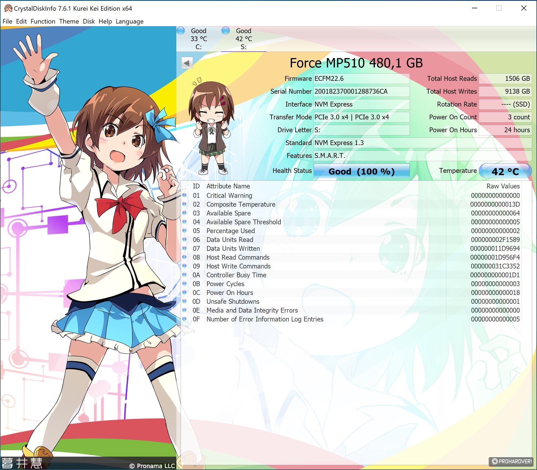
Task: Click the Drive Letter field
Action: click(x=362, y=130)
